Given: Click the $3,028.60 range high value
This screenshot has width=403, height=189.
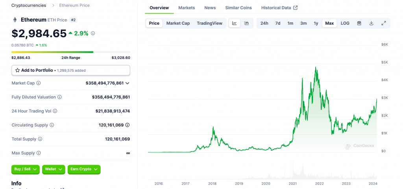Looking at the screenshot, I should [121, 58].
